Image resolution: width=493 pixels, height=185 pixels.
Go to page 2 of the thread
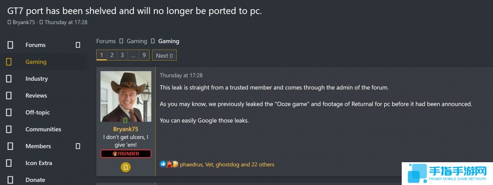coord(112,55)
